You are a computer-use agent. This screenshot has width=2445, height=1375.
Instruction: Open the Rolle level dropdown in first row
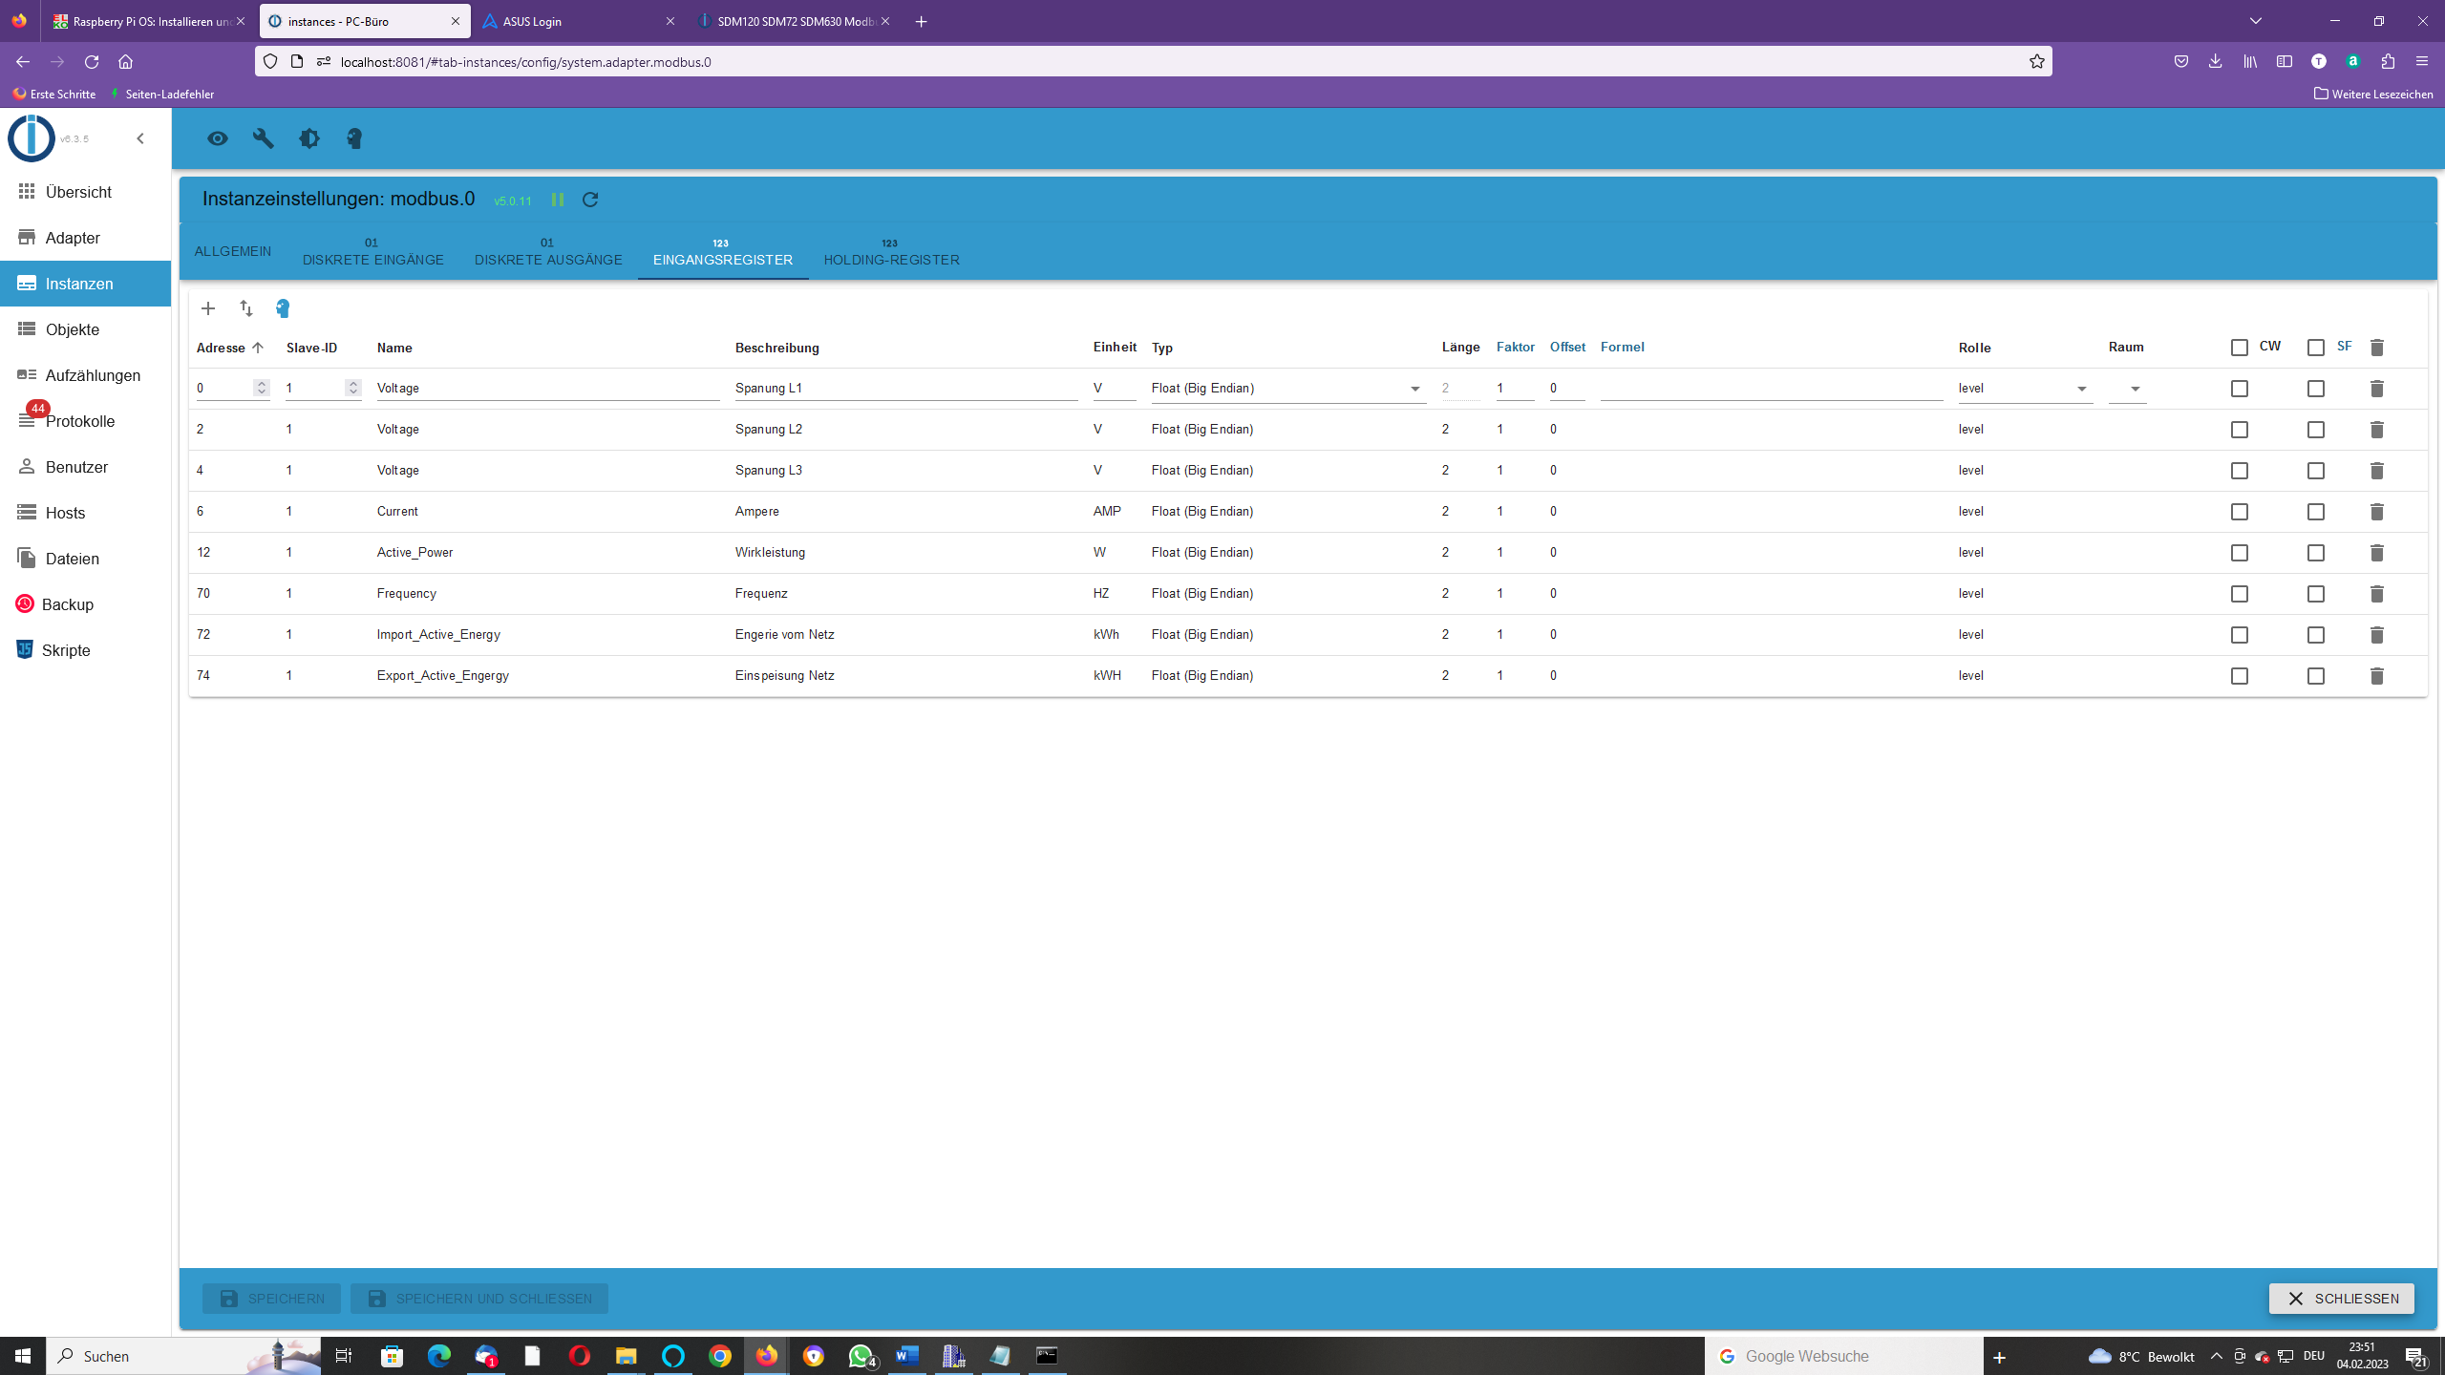(x=2025, y=389)
